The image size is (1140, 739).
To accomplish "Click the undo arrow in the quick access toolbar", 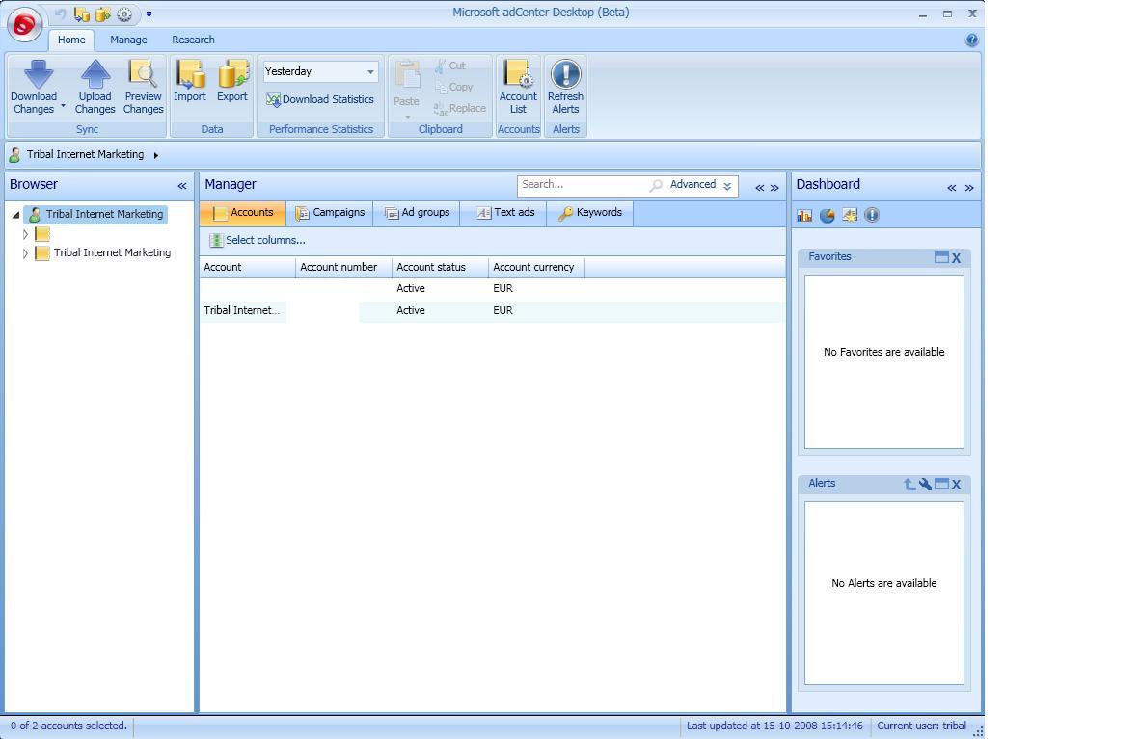I will click(x=61, y=13).
